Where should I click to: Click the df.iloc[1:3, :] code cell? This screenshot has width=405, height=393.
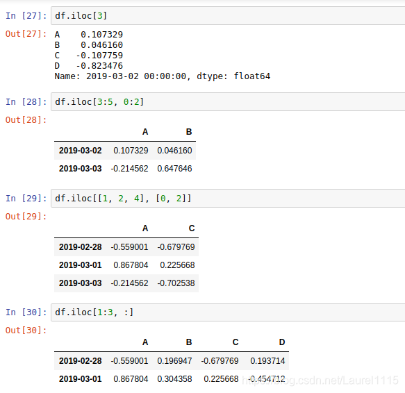click(228, 312)
